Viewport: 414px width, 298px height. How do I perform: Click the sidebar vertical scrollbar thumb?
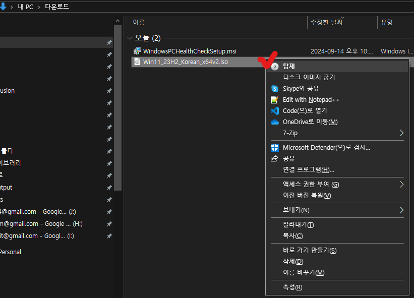[118, 108]
